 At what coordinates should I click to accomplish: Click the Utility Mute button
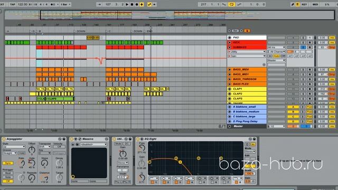pyautogui.click(x=118, y=144)
